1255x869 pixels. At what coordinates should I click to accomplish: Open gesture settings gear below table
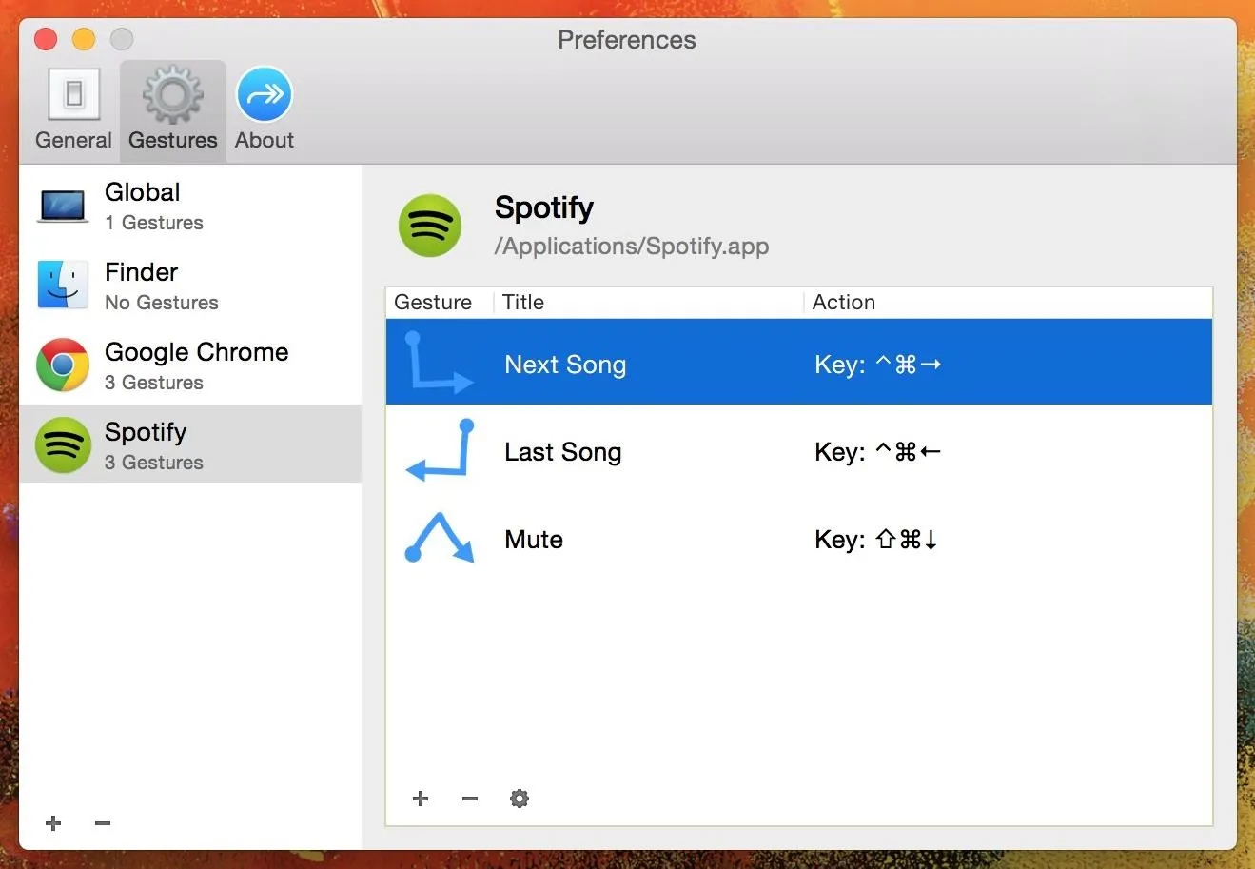click(x=520, y=799)
